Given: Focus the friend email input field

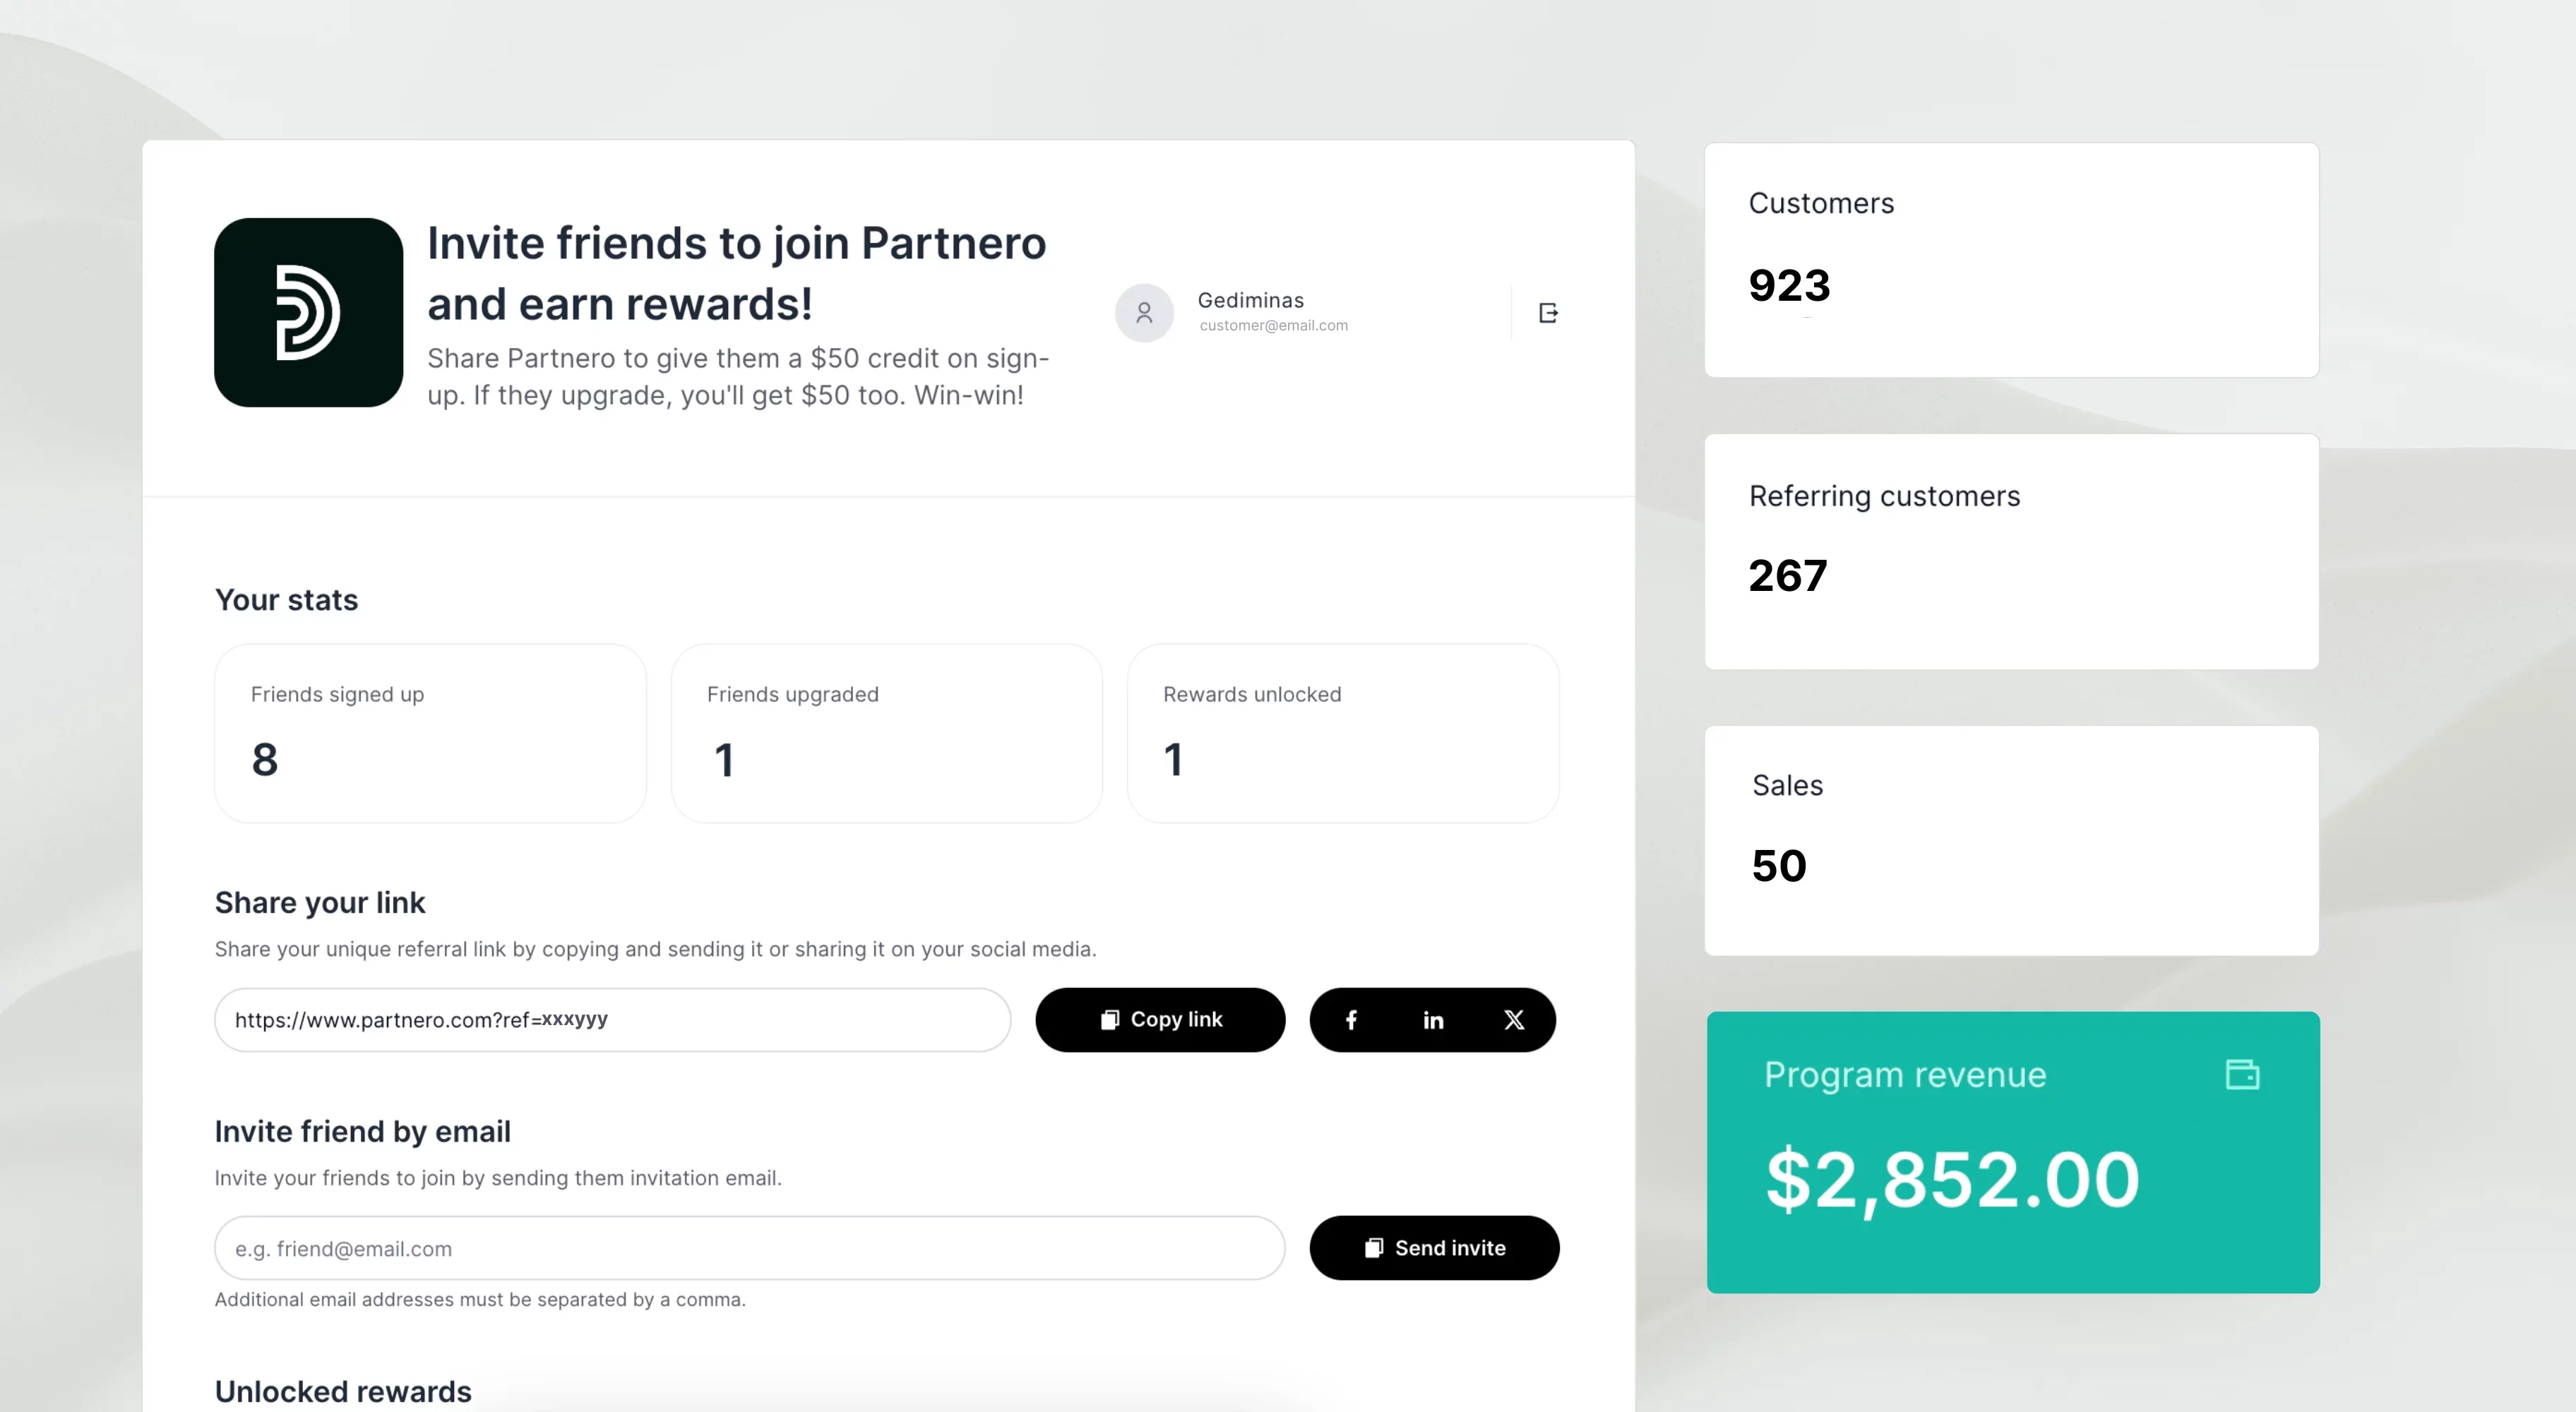Looking at the screenshot, I should pyautogui.click(x=749, y=1248).
